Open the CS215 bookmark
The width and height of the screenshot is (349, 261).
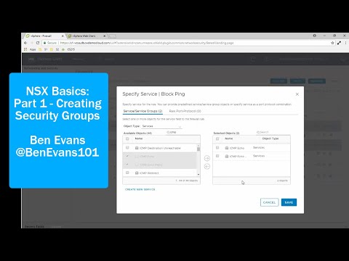(68, 49)
